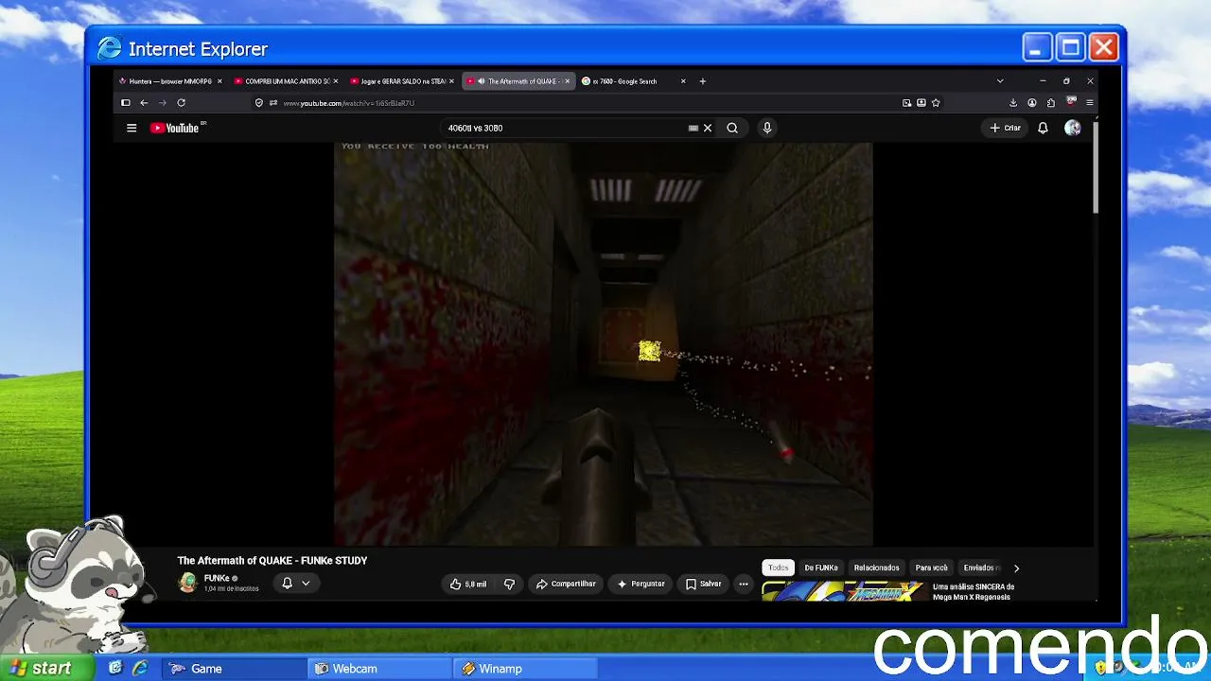Select the Relacionados filter chip
The image size is (1211, 681).
[x=876, y=567]
